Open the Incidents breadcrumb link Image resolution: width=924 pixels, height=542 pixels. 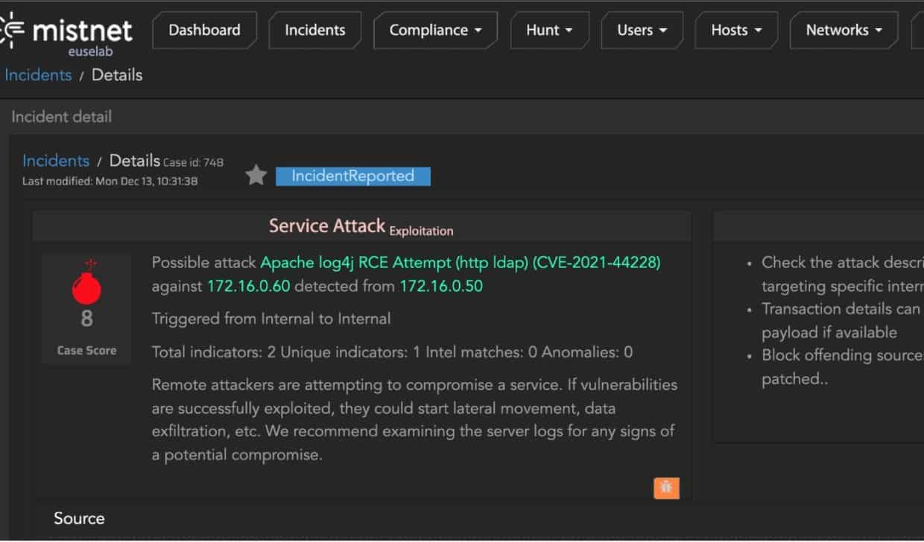tap(55, 160)
